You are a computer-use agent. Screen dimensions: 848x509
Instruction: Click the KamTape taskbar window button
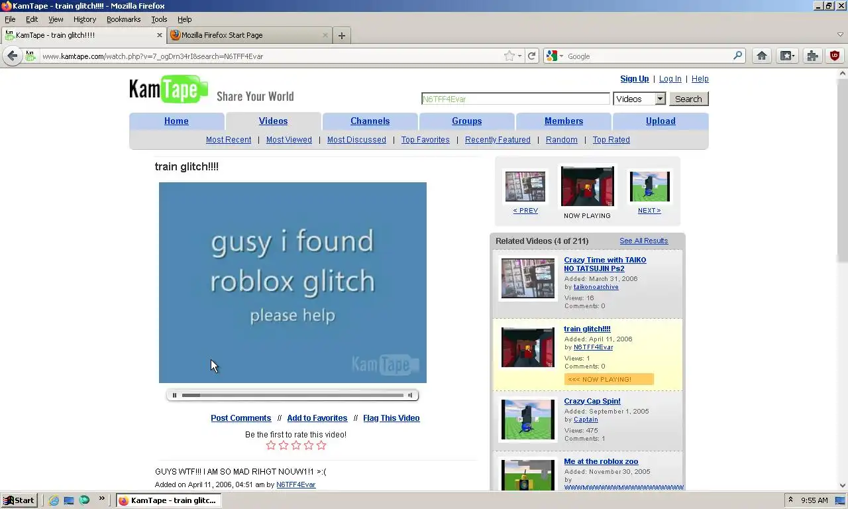pos(168,500)
